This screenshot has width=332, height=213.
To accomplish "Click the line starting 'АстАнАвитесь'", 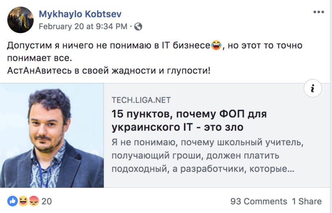I will tap(109, 70).
